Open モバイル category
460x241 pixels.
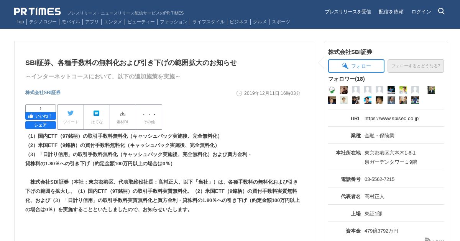(71, 22)
